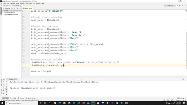Click the collapse all icon in Project panel
This screenshot has width=187, height=105.
pyautogui.click(x=14, y=8)
